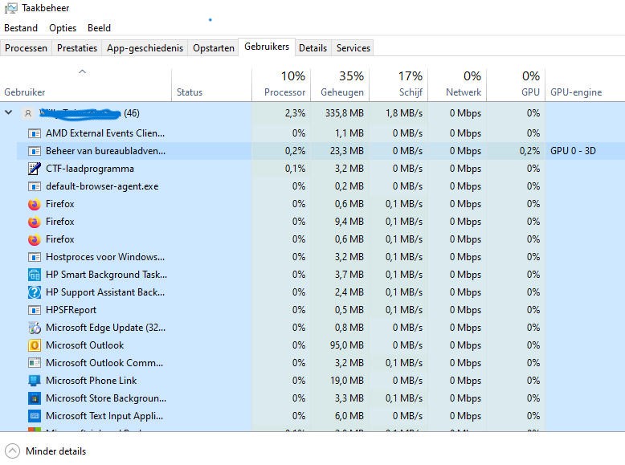Image resolution: width=625 pixels, height=465 pixels.
Task: Switch to the Opstarten tab
Action: [214, 48]
